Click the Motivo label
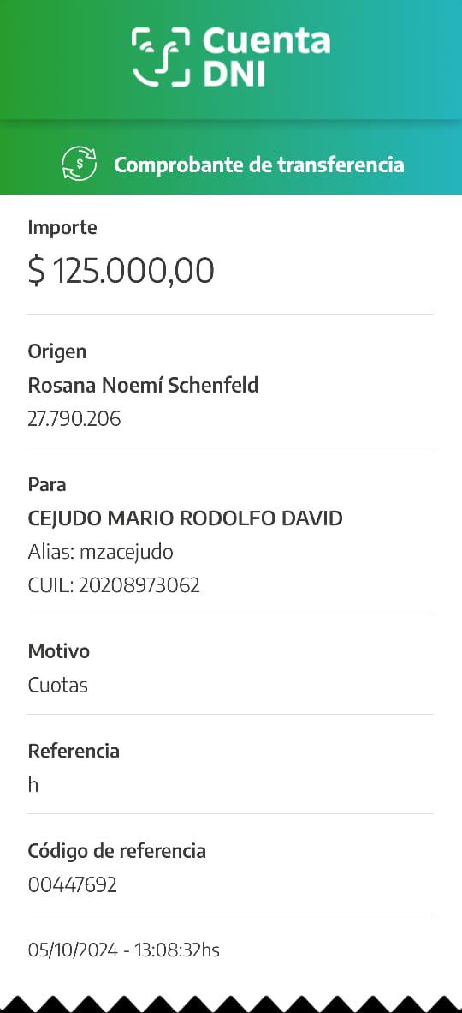The height and width of the screenshot is (1013, 462). pos(59,652)
